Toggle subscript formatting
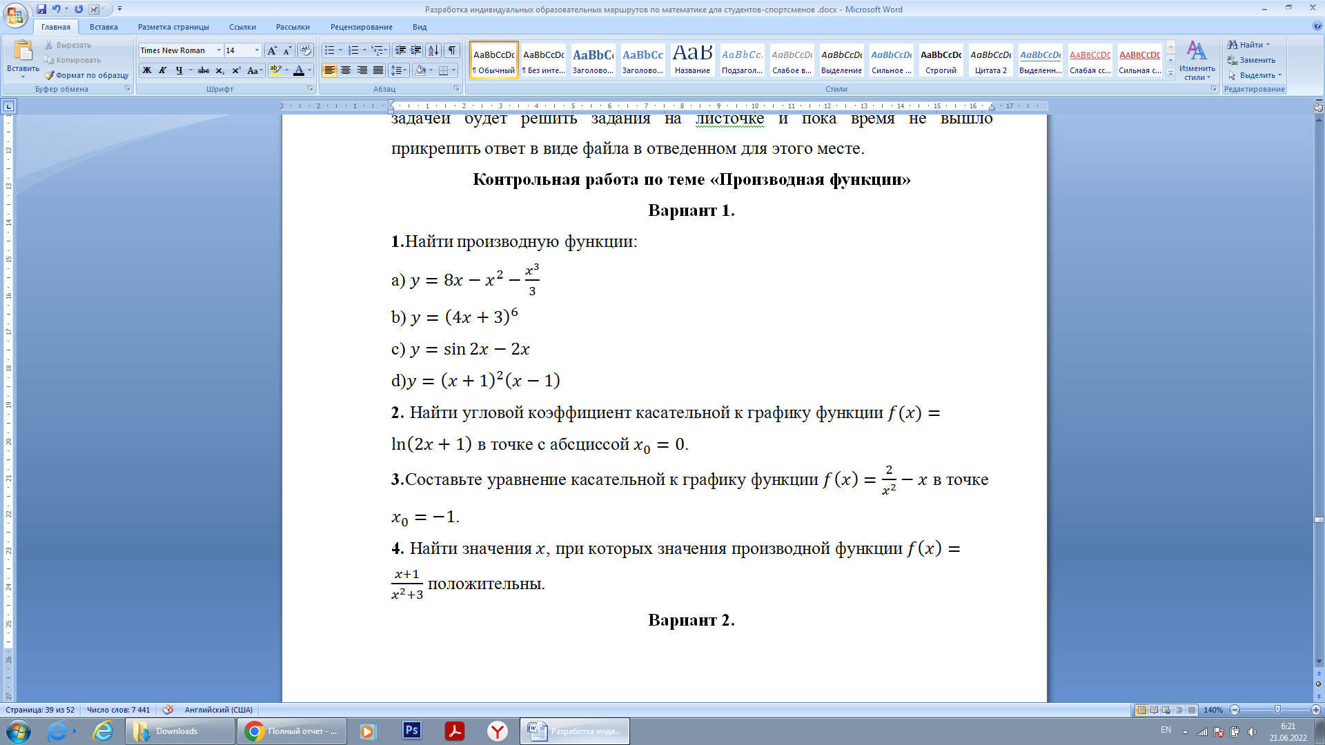Image resolution: width=1325 pixels, height=745 pixels. coord(219,70)
